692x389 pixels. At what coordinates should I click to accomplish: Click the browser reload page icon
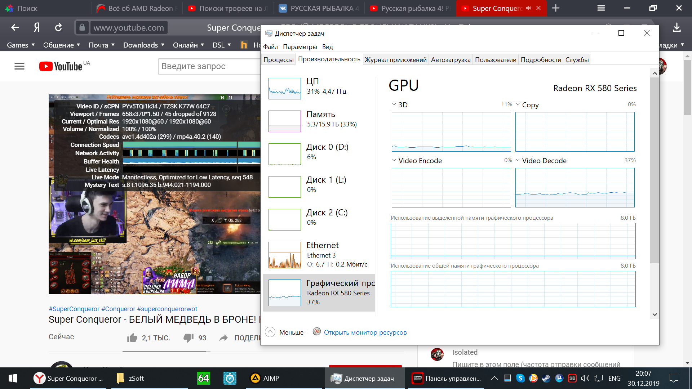58,27
